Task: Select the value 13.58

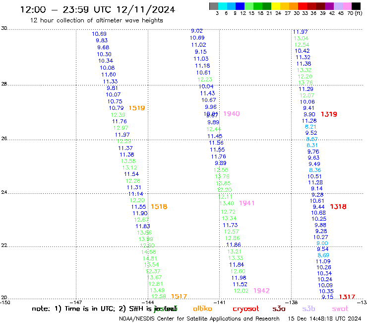Action: point(128,161)
